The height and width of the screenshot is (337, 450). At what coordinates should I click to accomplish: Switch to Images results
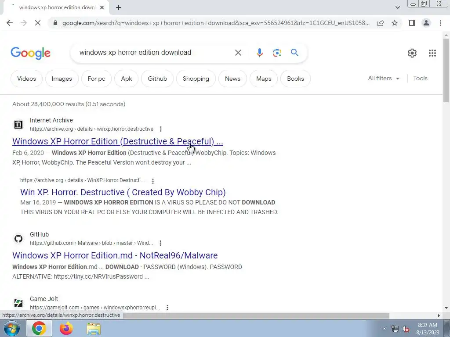coord(62,79)
